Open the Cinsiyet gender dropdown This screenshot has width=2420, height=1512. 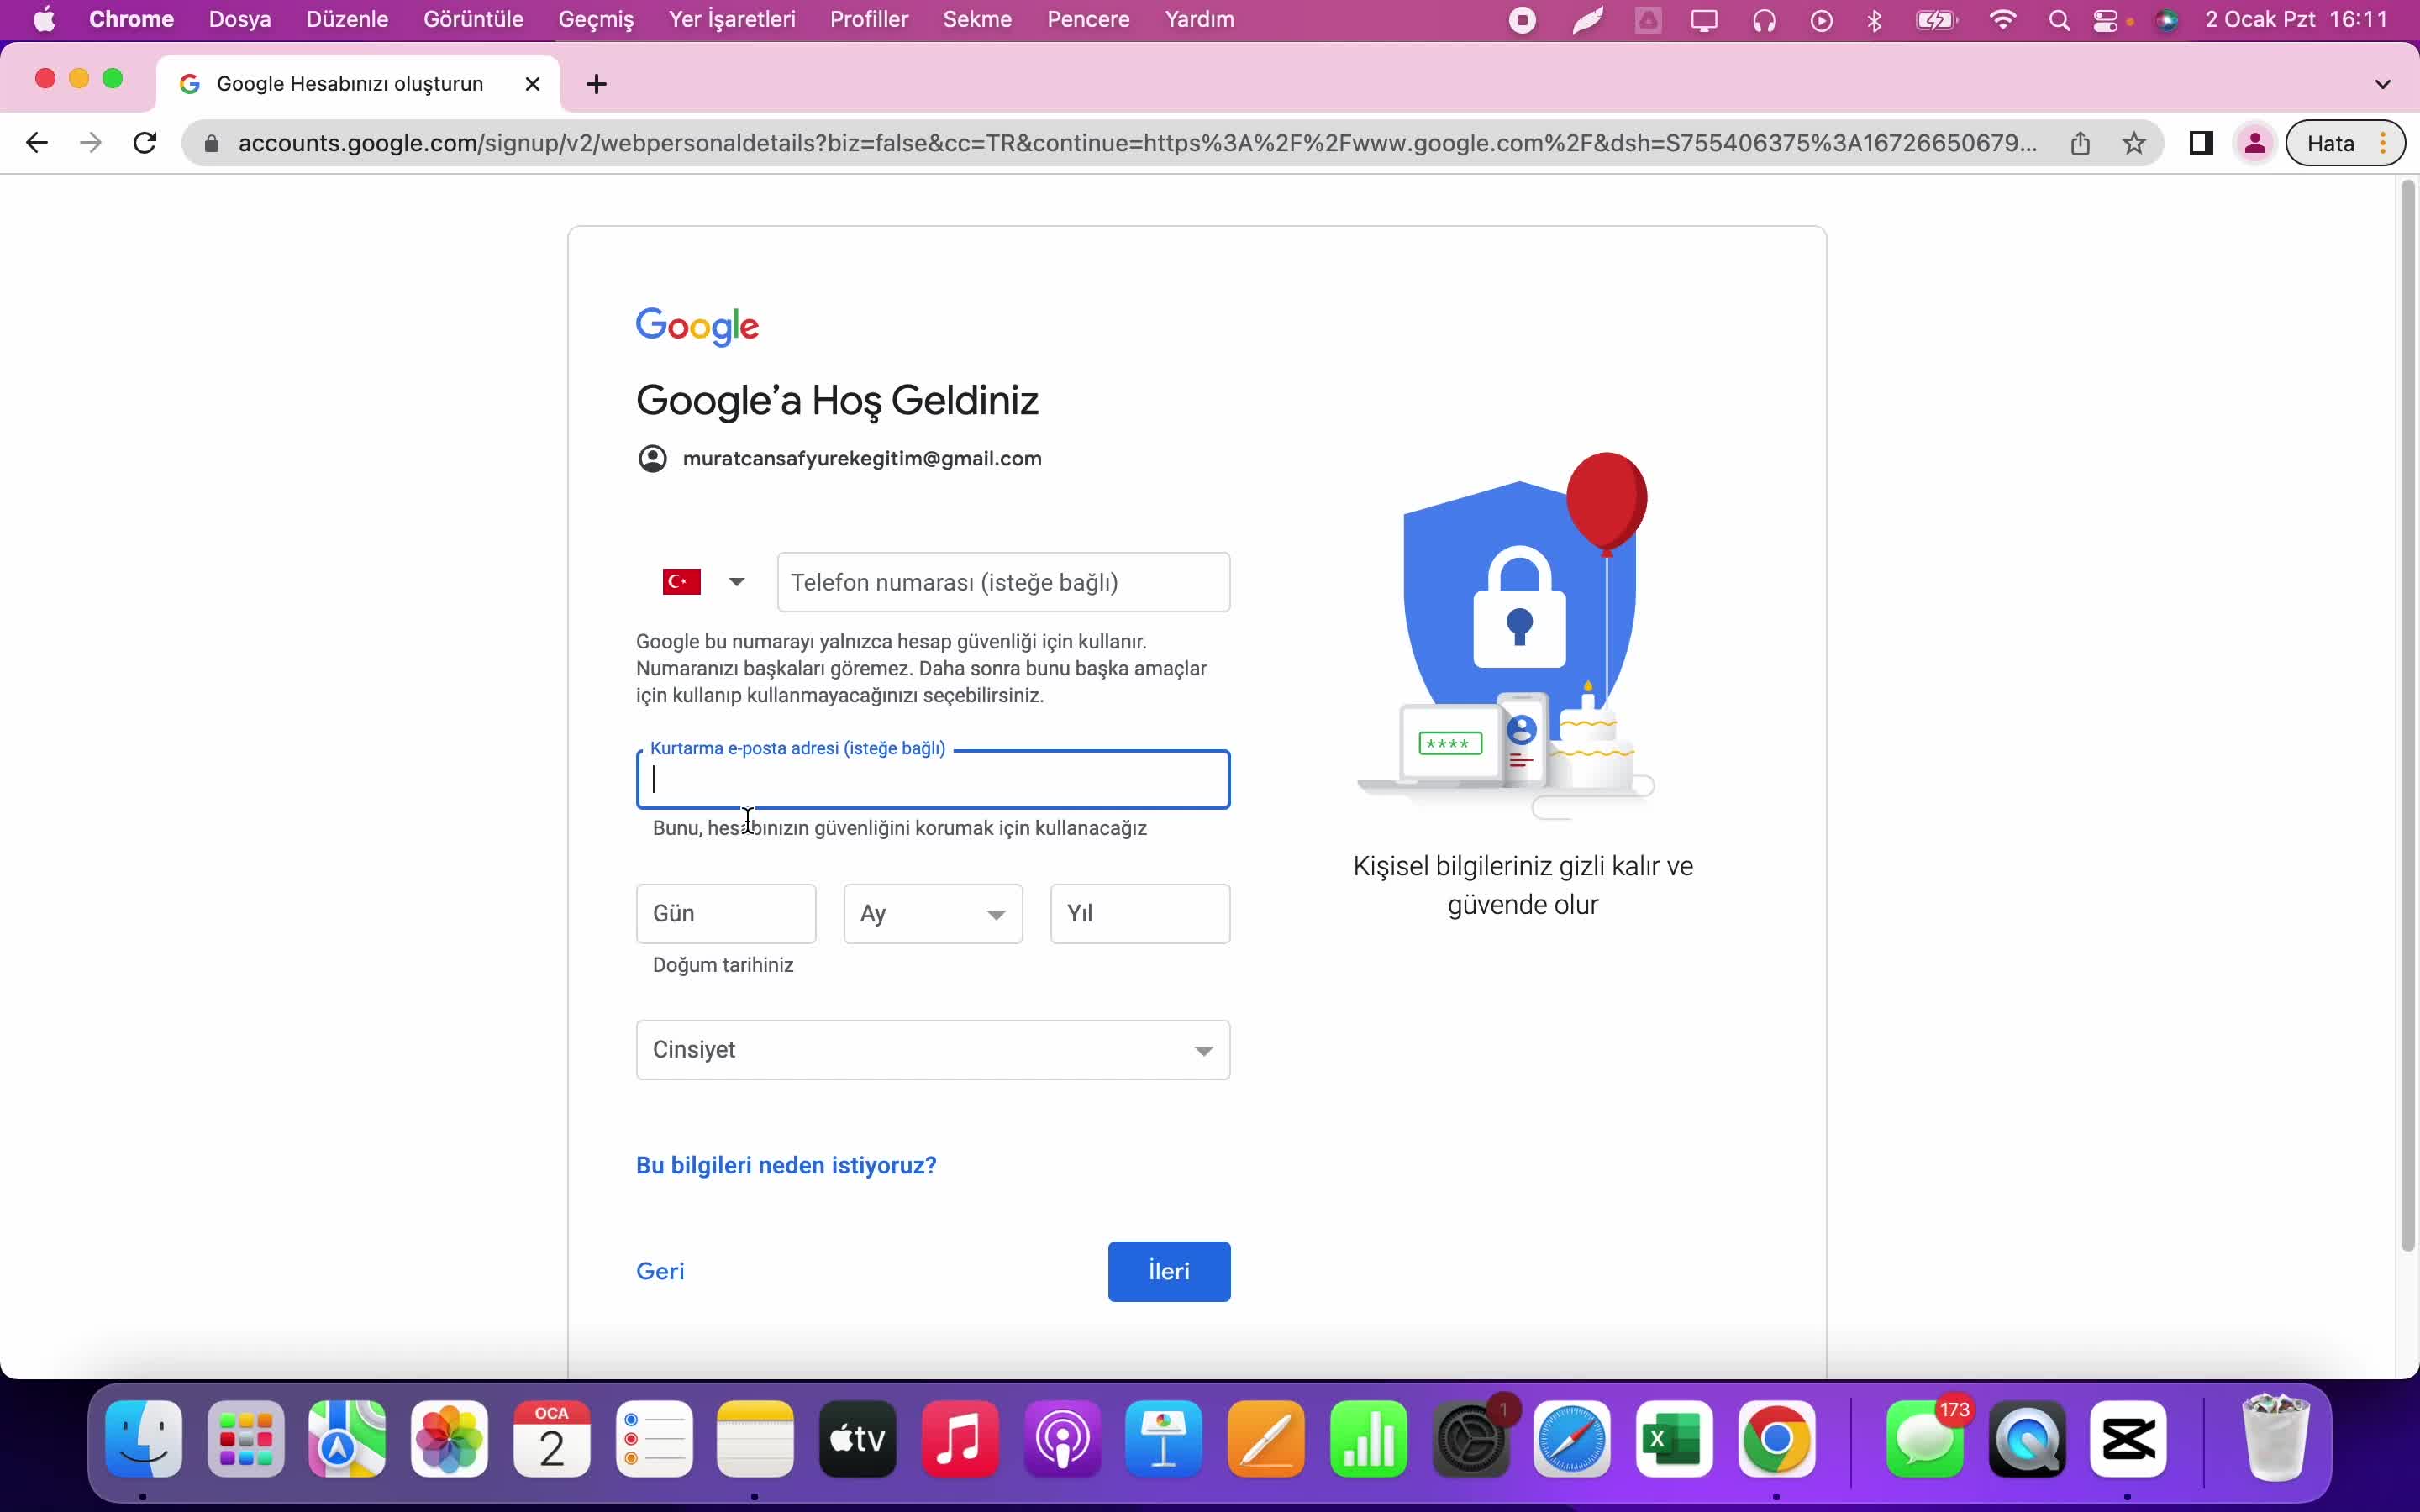click(x=933, y=1050)
